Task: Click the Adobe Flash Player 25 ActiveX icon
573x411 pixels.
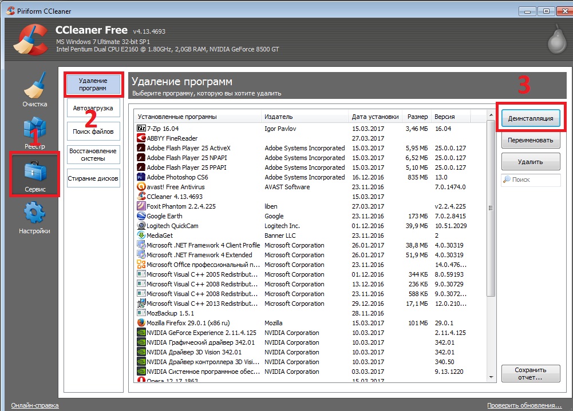Action: click(x=141, y=148)
